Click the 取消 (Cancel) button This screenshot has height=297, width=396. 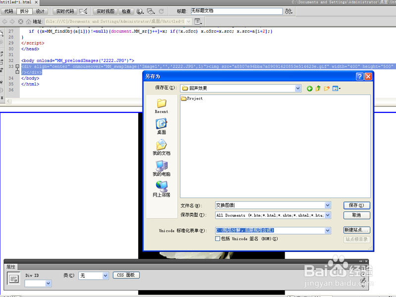356,215
